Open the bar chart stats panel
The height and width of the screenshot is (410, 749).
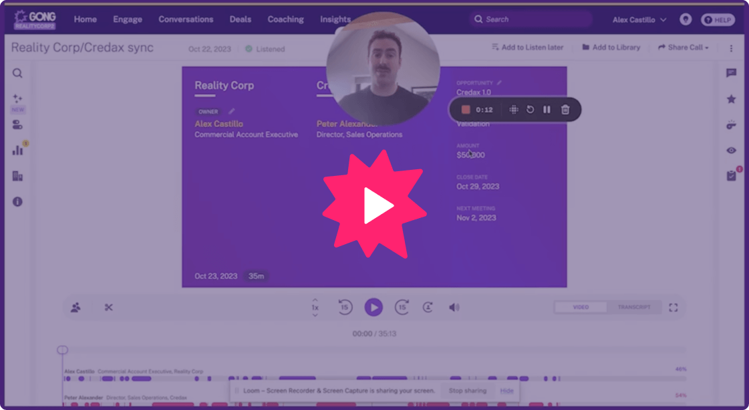(18, 150)
